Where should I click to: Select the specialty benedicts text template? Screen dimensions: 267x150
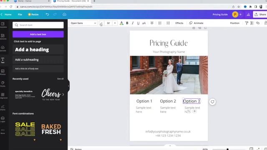(x=25, y=95)
